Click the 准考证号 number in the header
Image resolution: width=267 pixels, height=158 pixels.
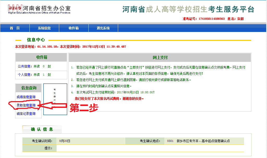[211, 19]
